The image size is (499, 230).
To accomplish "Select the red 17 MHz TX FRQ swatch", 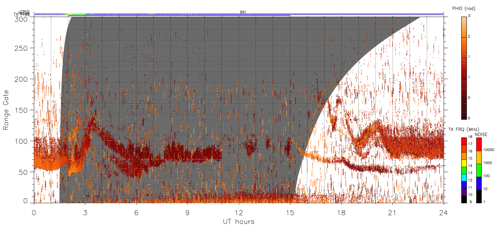I will (464, 141).
